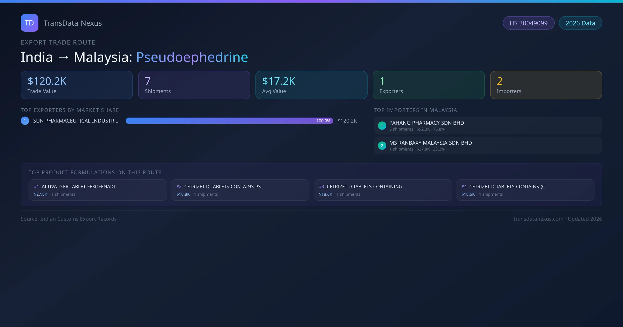Select the 7 Shipments stat card
This screenshot has height=327, width=623.
coord(194,85)
